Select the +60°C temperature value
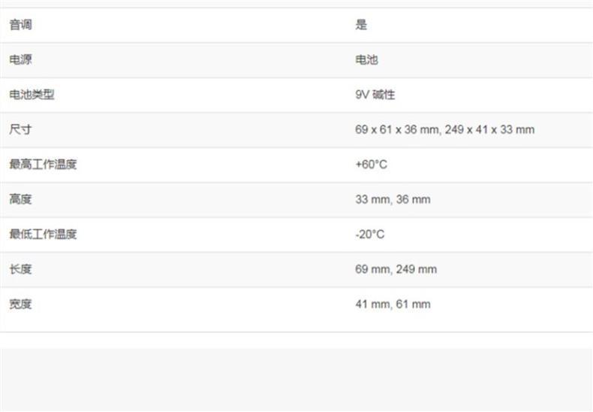593x412 pixels. 371,164
